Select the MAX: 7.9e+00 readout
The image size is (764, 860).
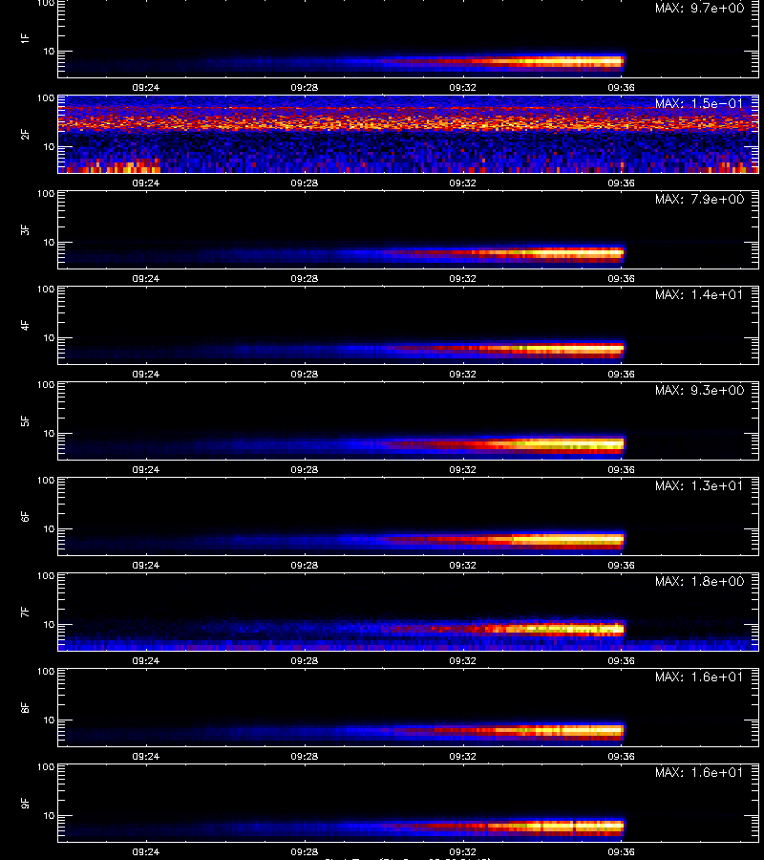[x=699, y=199]
